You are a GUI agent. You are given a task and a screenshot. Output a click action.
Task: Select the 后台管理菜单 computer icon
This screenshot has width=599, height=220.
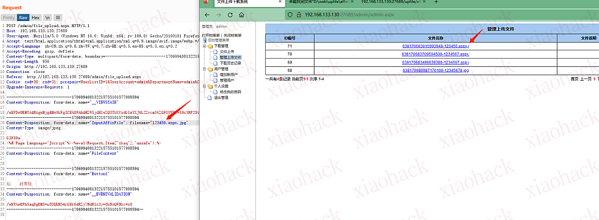[x=204, y=40]
